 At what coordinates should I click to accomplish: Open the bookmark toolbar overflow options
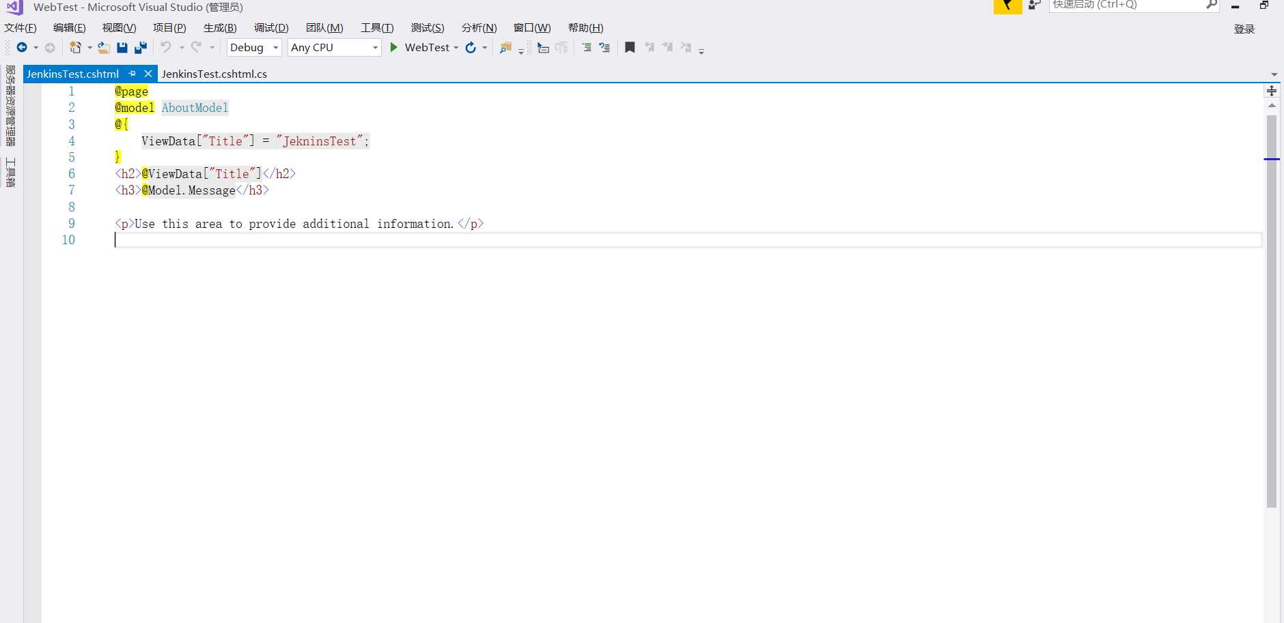(x=701, y=50)
